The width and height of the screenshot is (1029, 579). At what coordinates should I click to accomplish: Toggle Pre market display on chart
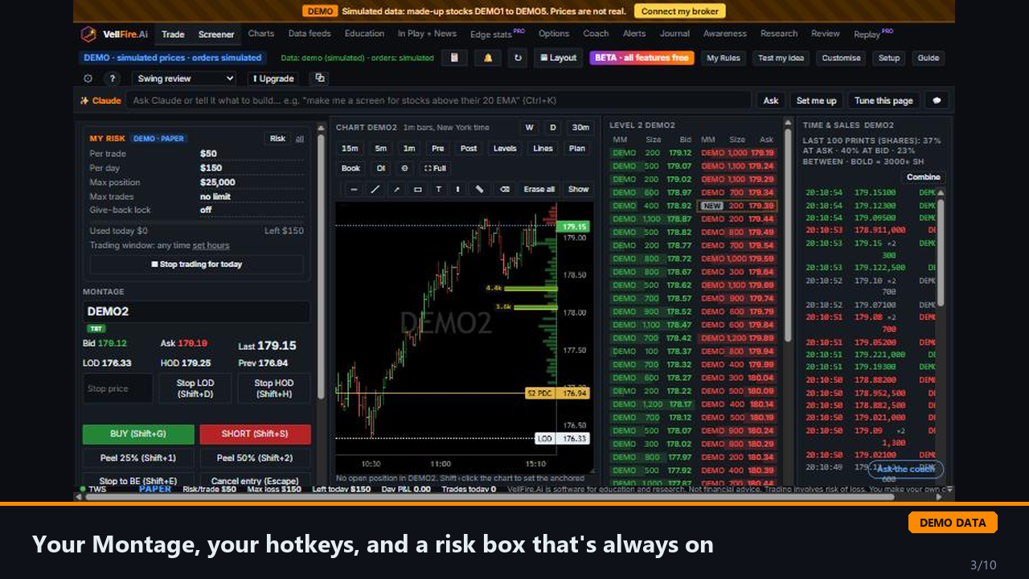click(x=437, y=148)
